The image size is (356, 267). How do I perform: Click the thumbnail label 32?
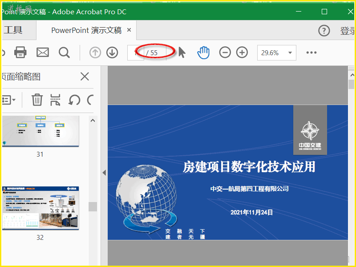pos(40,238)
